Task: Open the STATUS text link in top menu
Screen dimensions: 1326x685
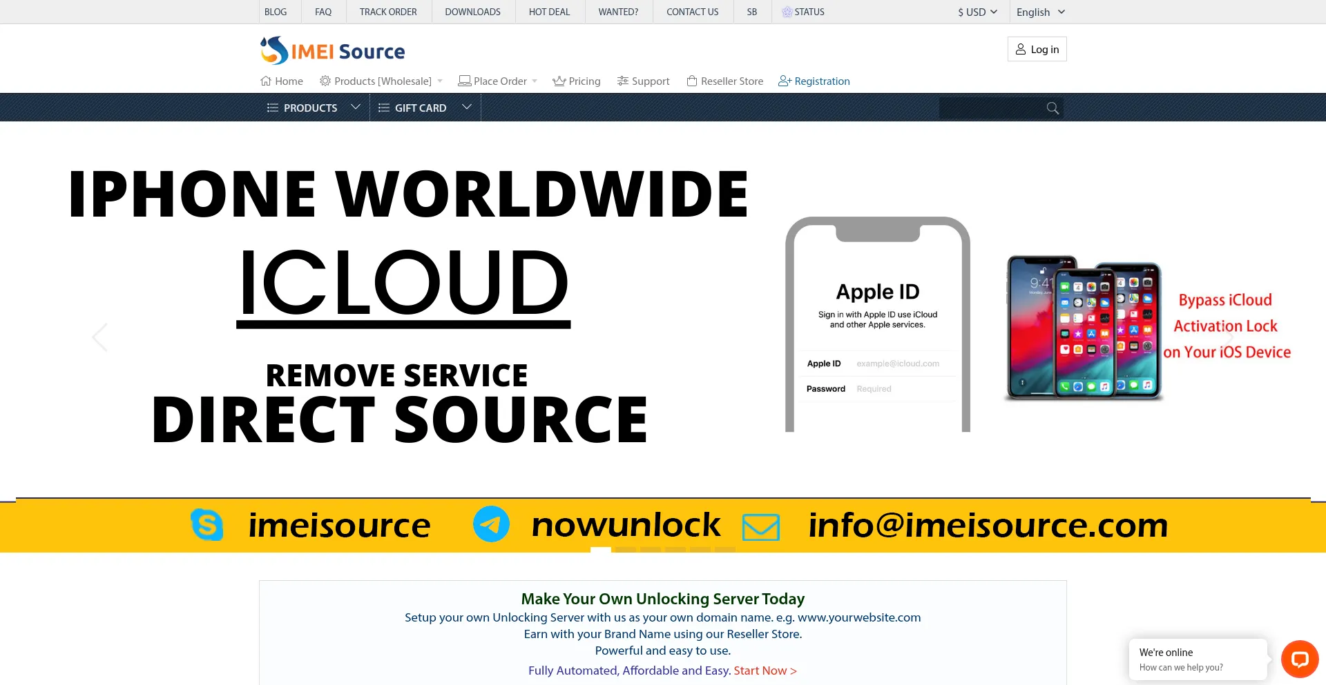Action: point(809,12)
